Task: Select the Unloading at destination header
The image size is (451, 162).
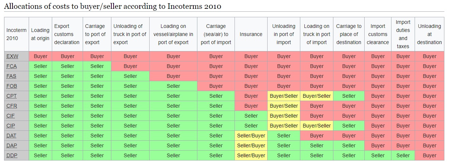Action: coord(429,34)
